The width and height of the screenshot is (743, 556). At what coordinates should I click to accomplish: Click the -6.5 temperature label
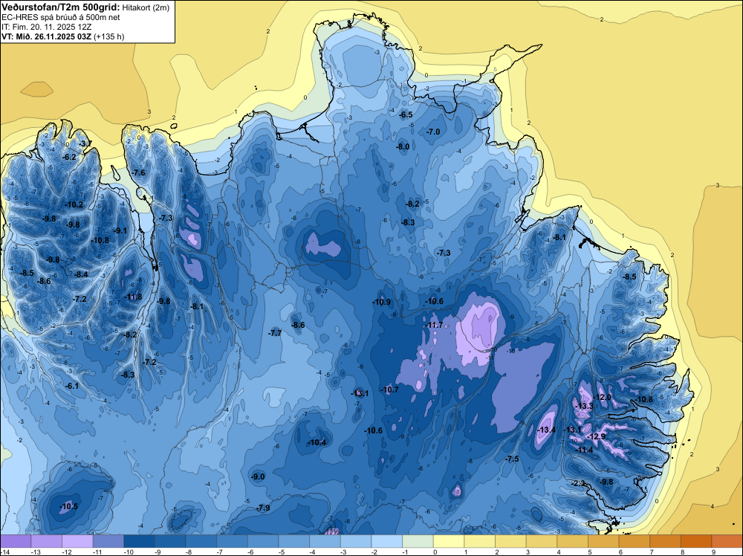click(x=406, y=114)
